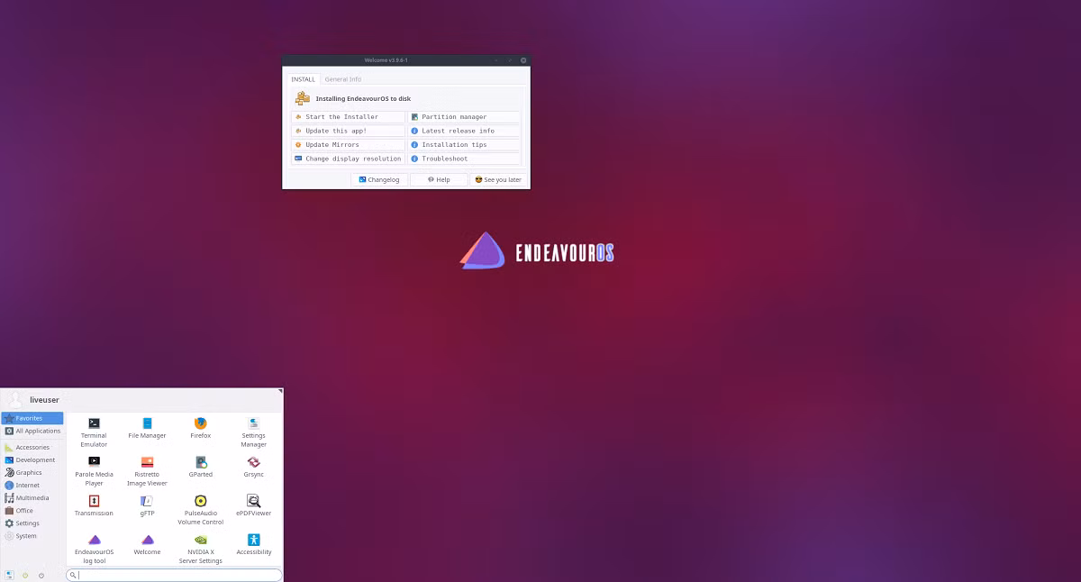
Task: Click the first icon in menu's bottom-left row
Action: click(x=9, y=575)
